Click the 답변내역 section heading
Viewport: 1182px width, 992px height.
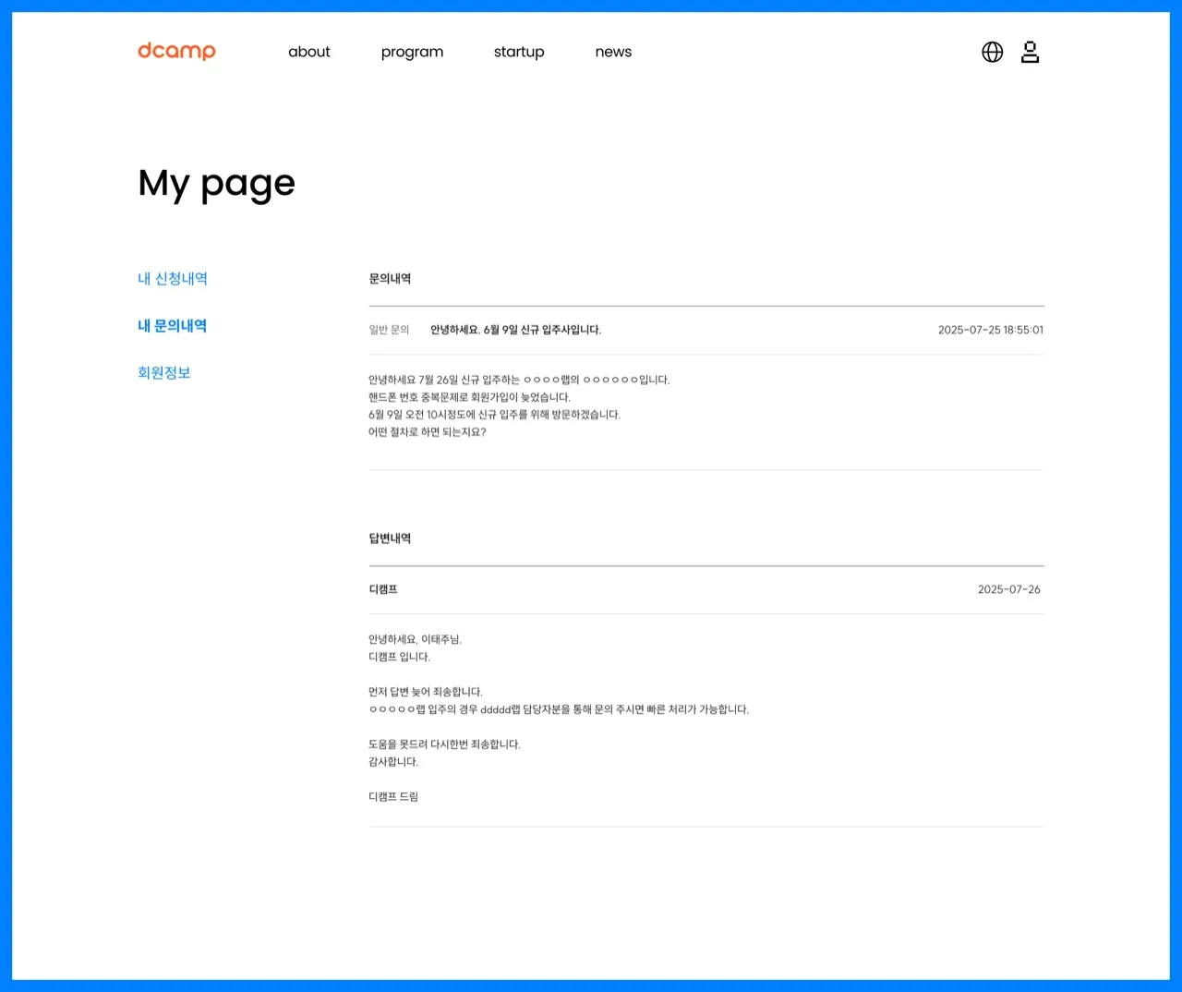390,538
